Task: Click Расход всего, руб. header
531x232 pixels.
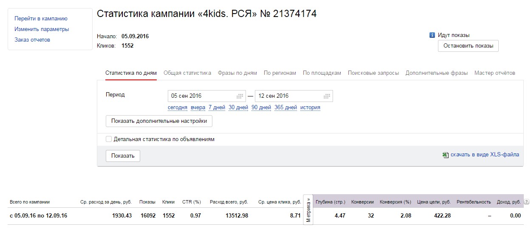Action: click(229, 202)
